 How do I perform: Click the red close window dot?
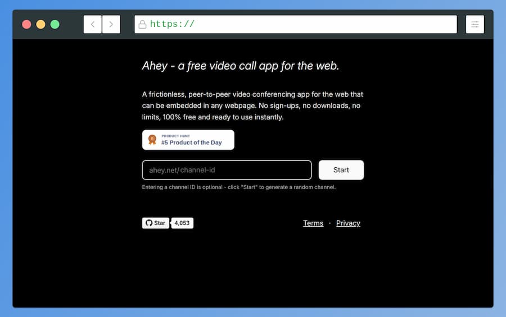tap(26, 24)
